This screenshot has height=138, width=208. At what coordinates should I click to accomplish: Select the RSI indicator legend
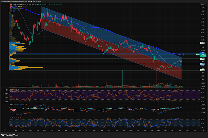(x=15, y=89)
